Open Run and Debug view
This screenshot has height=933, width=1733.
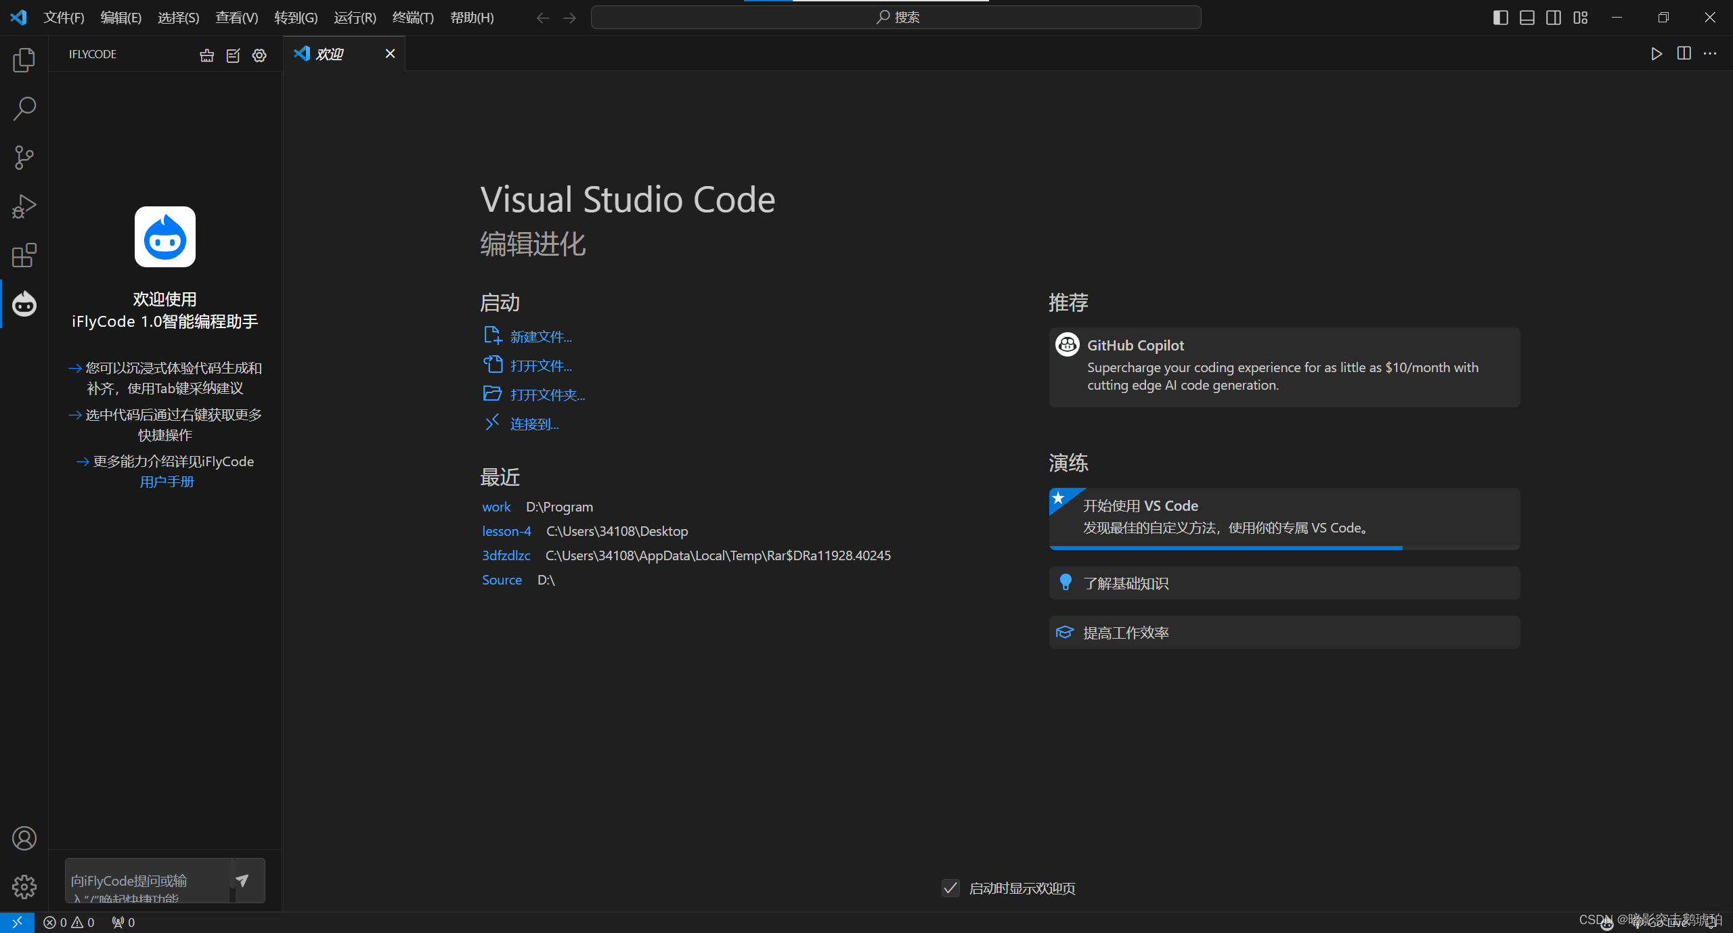[24, 206]
